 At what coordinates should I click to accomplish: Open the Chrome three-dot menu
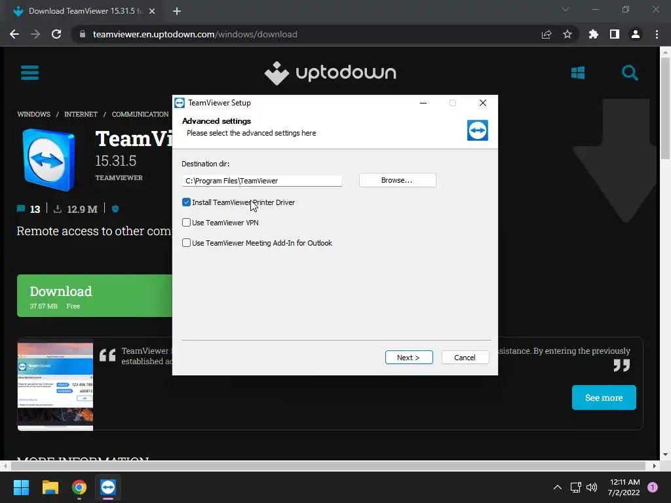click(657, 34)
